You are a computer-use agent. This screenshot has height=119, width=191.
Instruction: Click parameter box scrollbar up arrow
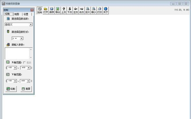(31, 49)
